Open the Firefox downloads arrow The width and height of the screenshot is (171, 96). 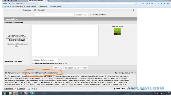[x=161, y=3]
